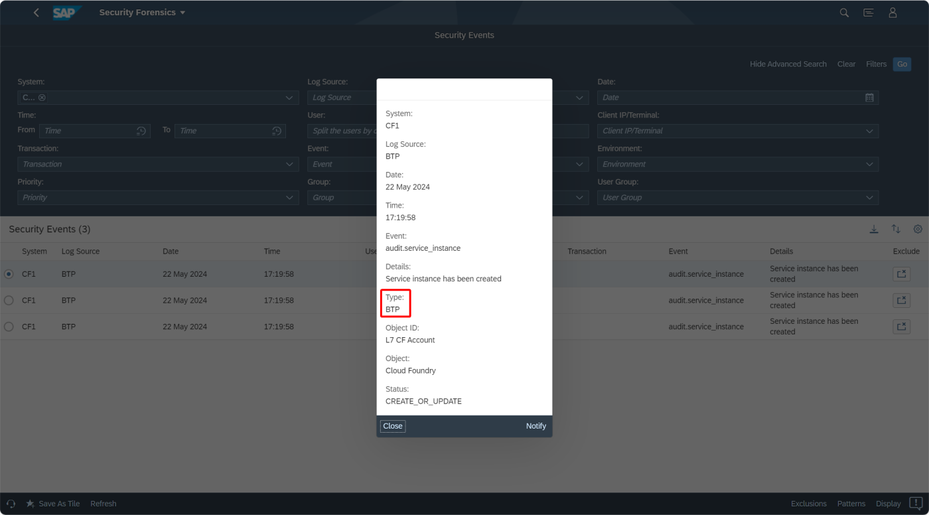Click the clock icon in the From time field
This screenshot has width=929, height=515.
click(x=141, y=131)
